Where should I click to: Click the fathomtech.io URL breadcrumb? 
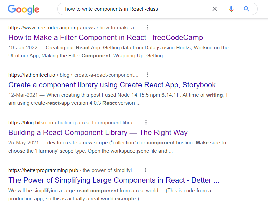click(x=73, y=75)
